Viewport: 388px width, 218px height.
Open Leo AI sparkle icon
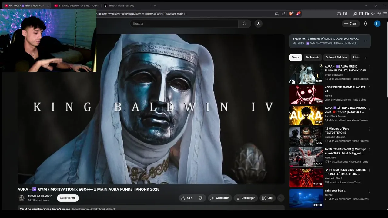(x=373, y=14)
